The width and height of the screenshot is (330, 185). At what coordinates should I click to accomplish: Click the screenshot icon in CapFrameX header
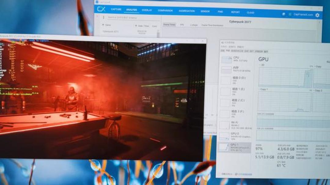(x=284, y=14)
